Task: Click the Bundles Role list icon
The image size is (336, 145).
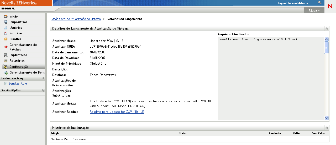Action: click(6, 83)
